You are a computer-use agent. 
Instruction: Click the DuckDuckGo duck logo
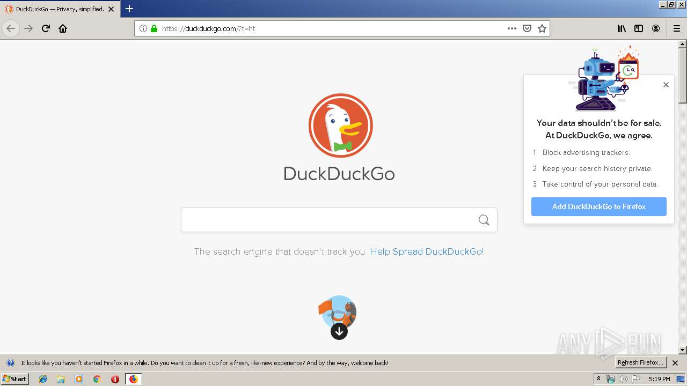(x=340, y=125)
